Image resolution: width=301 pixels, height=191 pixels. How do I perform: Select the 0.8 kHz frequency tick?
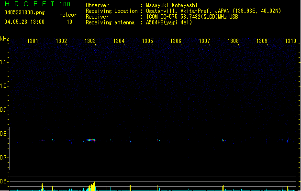coord(4,134)
